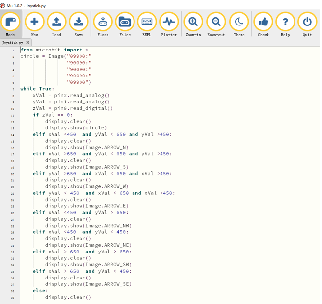Zoom-out the editor text
Screen dimensions: 322x304
tap(216, 24)
